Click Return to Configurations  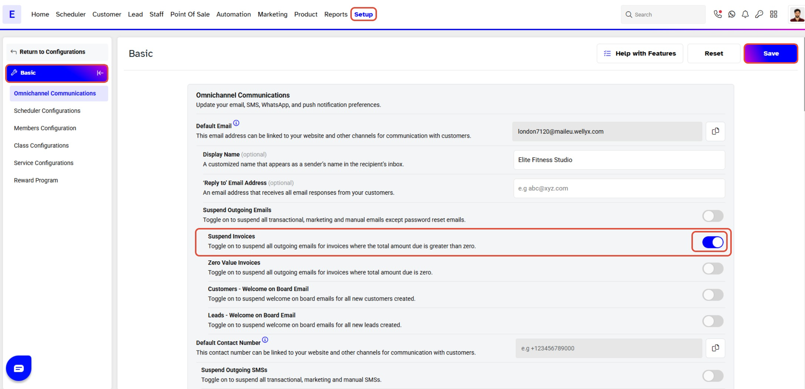pos(57,52)
